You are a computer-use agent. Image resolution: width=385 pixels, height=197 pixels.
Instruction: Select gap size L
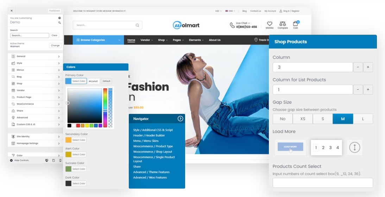[363, 119]
